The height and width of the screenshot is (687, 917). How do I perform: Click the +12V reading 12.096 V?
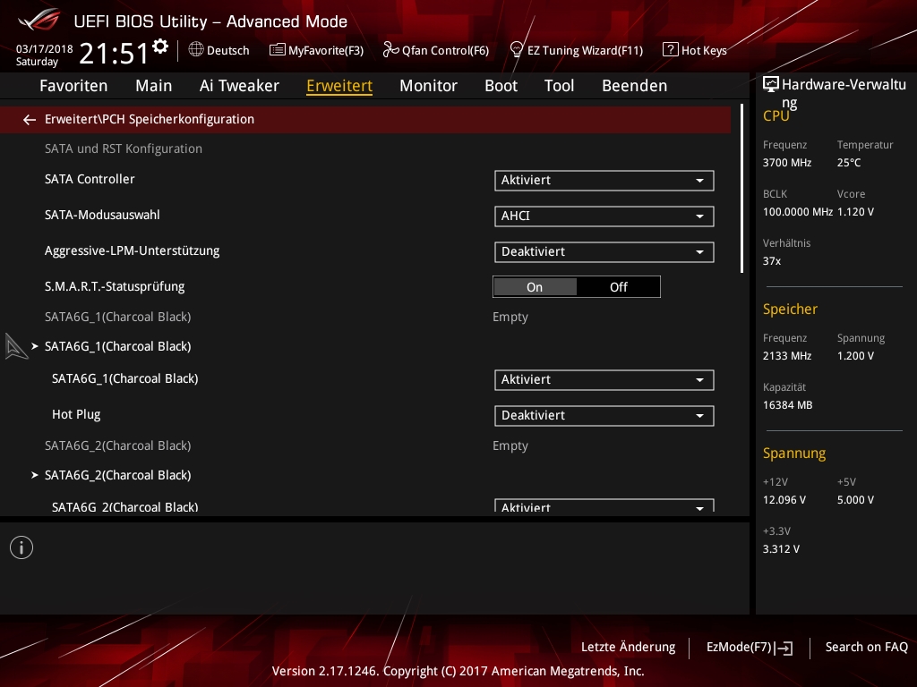click(x=784, y=500)
